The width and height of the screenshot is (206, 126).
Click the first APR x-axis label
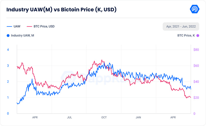(35, 117)
